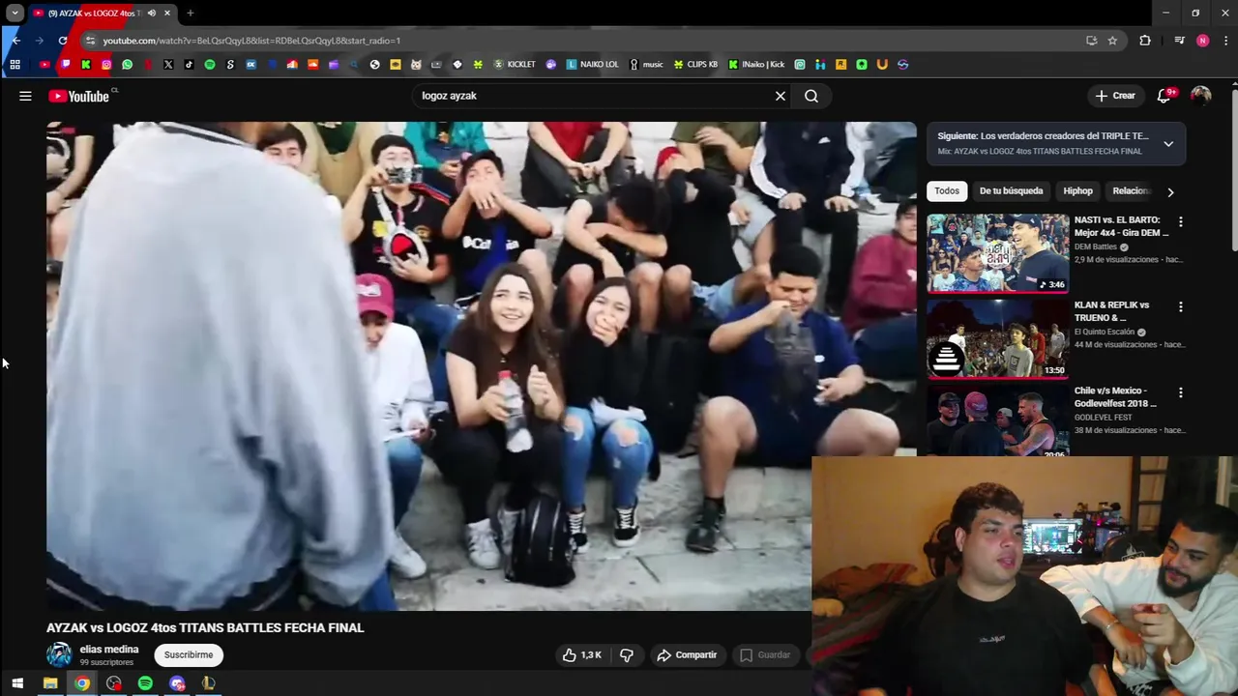Open the CLIPS KB bookmark
Screen dimensions: 1238x696
click(x=695, y=65)
